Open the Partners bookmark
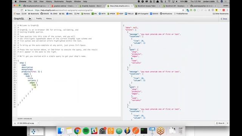This screenshot has width=242, height=136. click(x=85, y=14)
